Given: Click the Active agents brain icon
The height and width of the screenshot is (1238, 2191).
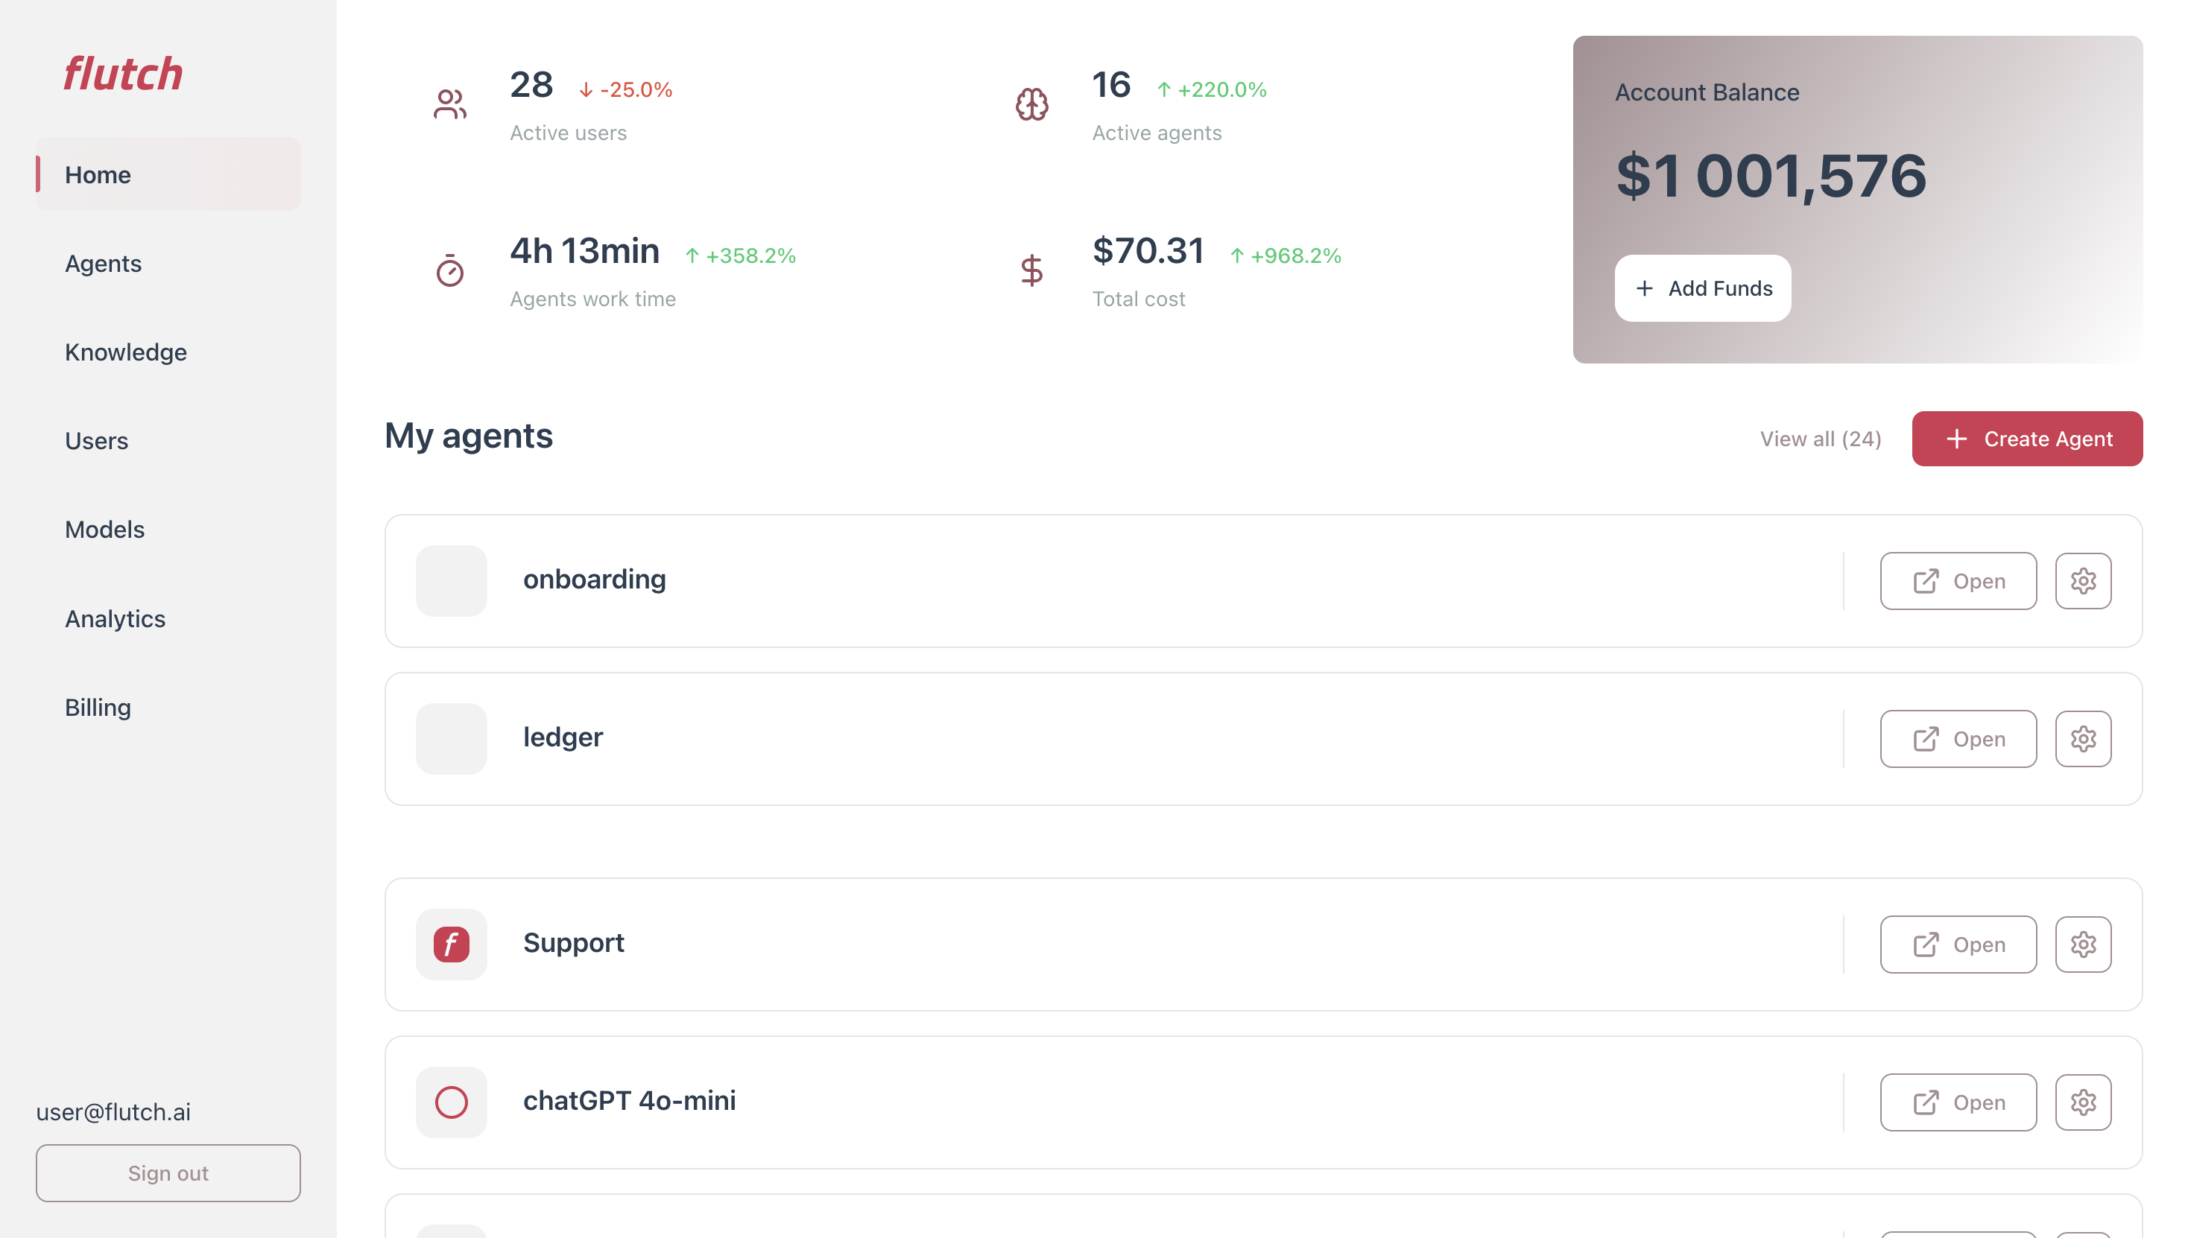Looking at the screenshot, I should [1031, 104].
